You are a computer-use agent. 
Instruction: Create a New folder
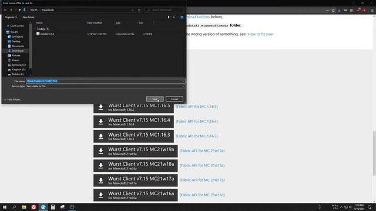28,17
